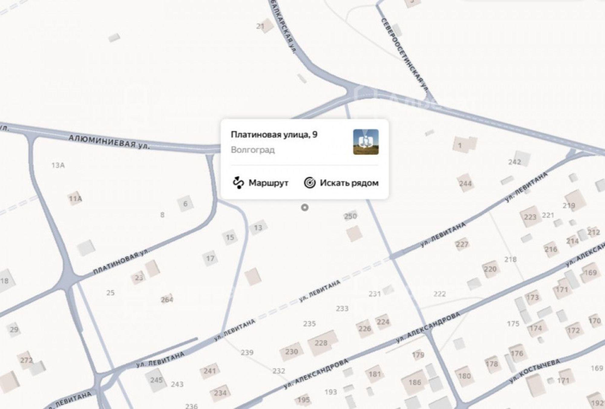Image resolution: width=605 pixels, height=409 pixels.
Task: Select building number 220
Action: coord(490,269)
